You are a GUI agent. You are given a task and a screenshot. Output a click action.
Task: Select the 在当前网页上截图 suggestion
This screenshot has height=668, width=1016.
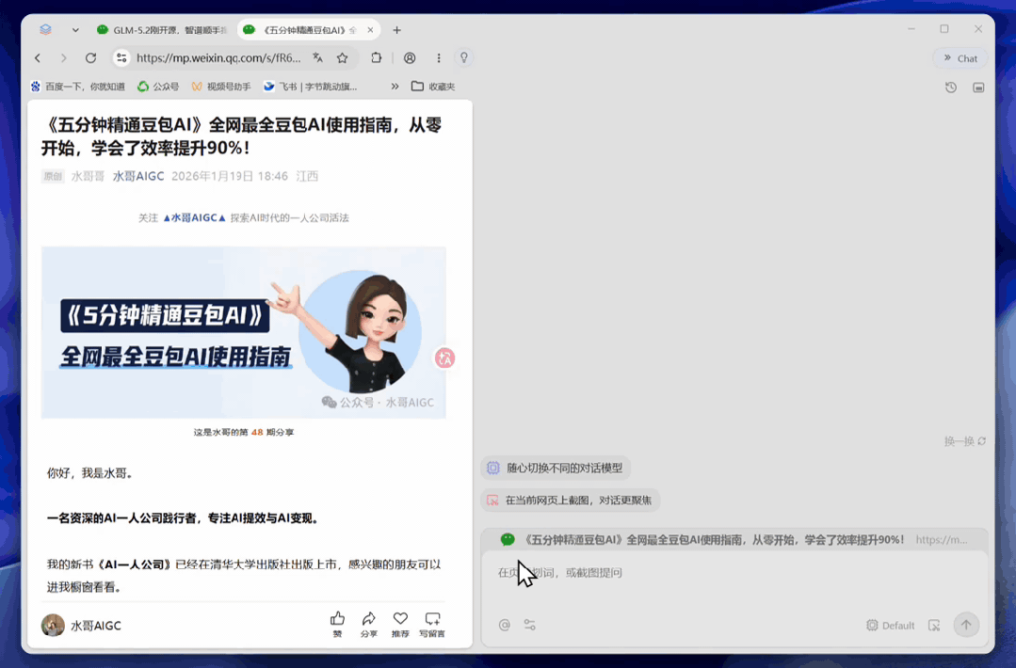[571, 501]
